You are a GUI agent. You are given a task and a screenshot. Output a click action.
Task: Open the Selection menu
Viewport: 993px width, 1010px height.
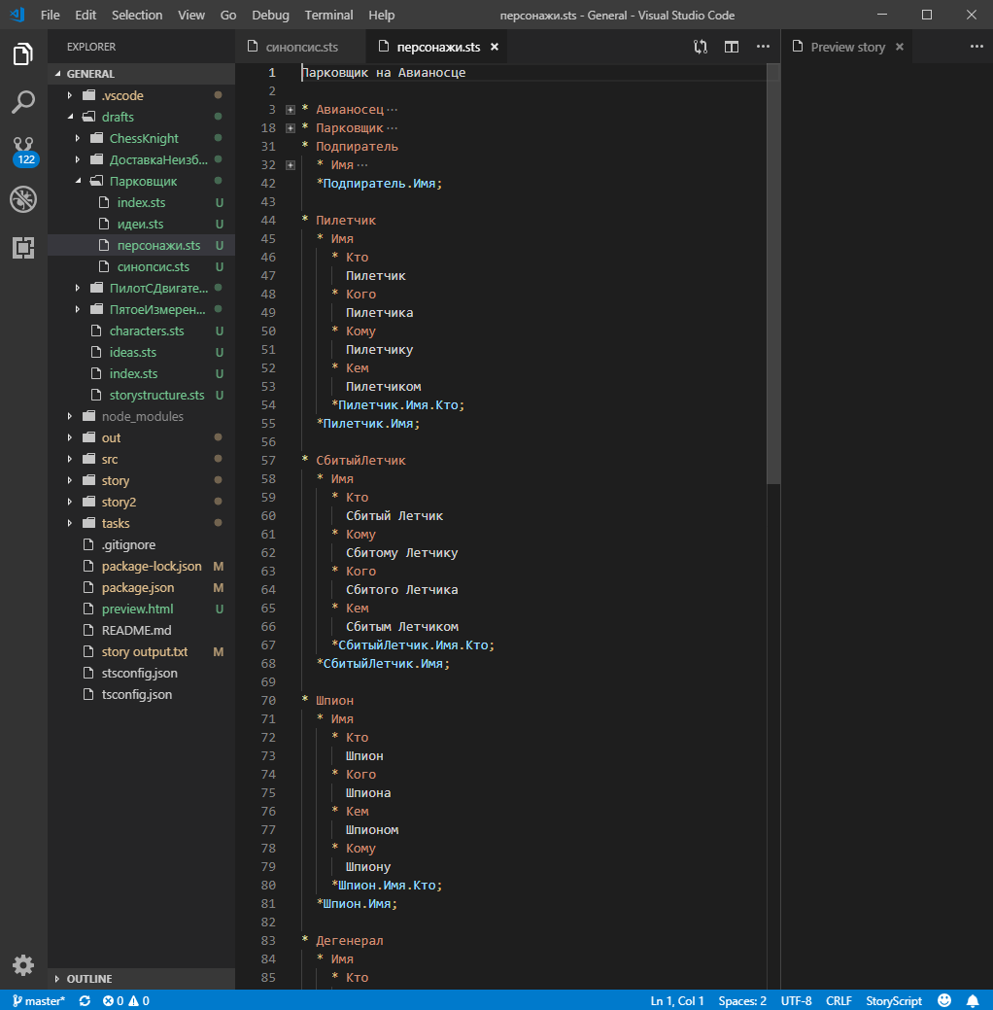[x=137, y=15]
